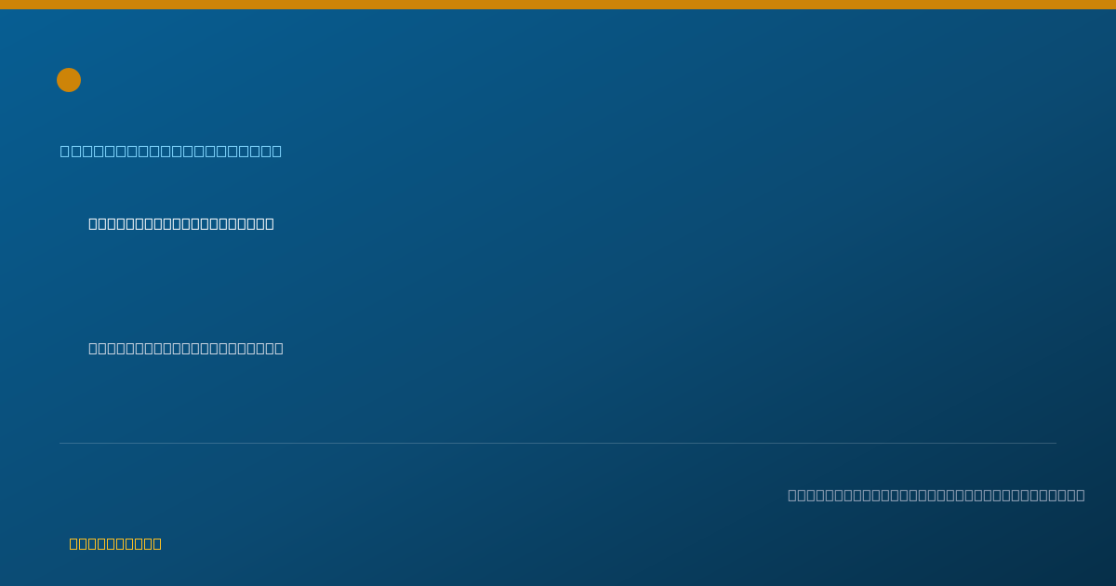Select the light blue heading text line
This screenshot has height=586, width=1116.
171,151
